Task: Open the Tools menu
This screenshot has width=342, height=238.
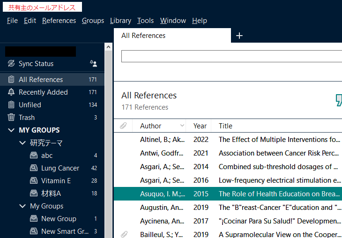Action: coord(145,21)
